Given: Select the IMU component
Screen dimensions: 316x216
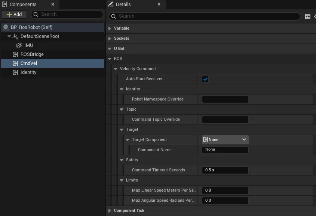Looking at the screenshot, I should 29,45.
